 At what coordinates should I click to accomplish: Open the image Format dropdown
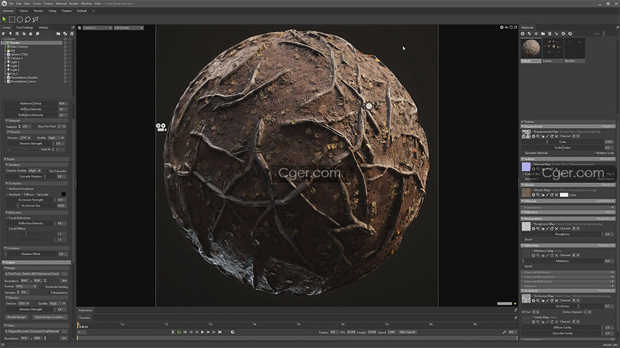point(27,286)
